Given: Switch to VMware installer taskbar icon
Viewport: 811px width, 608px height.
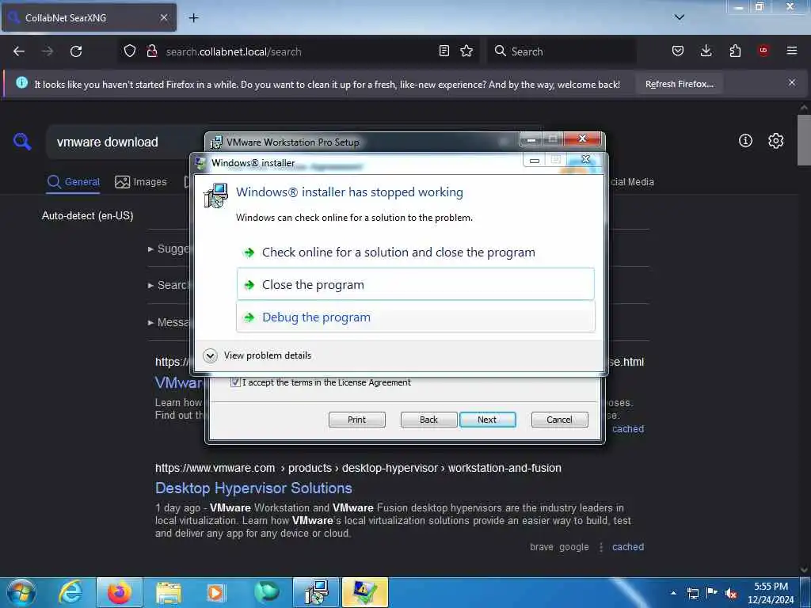Looking at the screenshot, I should click(316, 592).
